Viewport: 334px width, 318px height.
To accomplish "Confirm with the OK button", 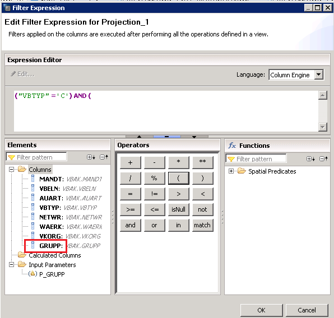I will click(x=261, y=310).
